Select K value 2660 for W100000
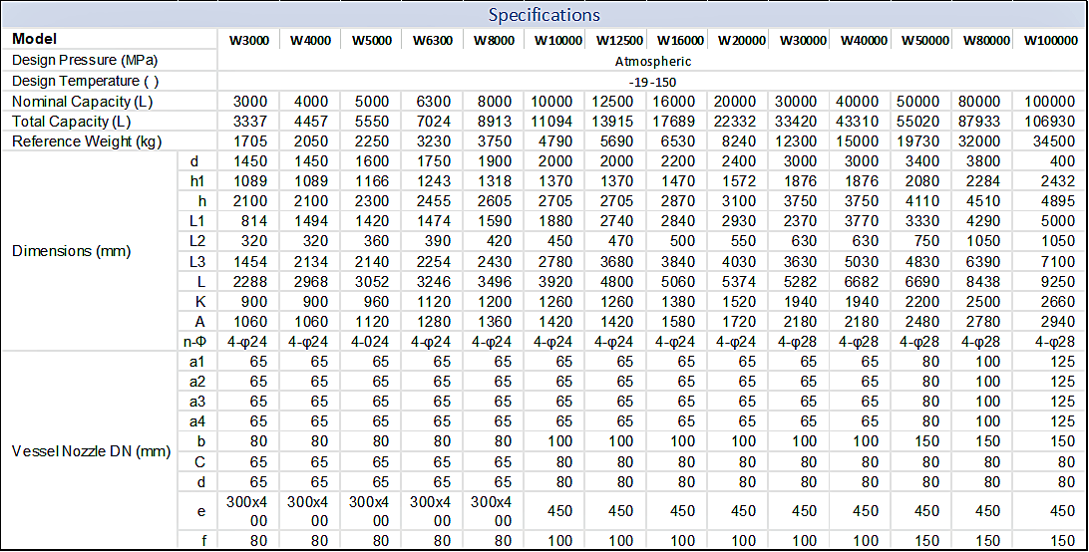1089x552 pixels. point(1058,301)
